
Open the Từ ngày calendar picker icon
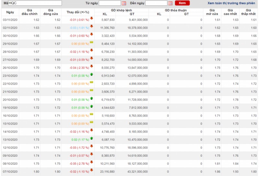coord(124,3)
